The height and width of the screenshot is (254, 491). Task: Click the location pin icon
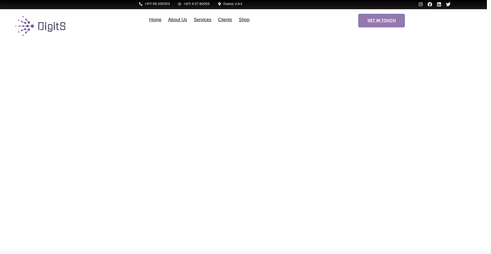coord(219,4)
